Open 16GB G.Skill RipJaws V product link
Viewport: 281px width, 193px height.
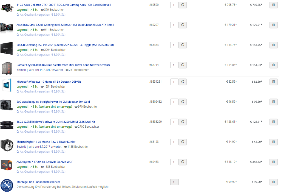(x=56, y=122)
